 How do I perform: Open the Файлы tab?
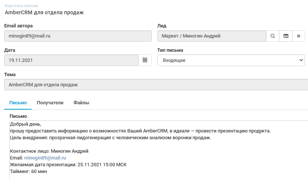pyautogui.click(x=81, y=103)
